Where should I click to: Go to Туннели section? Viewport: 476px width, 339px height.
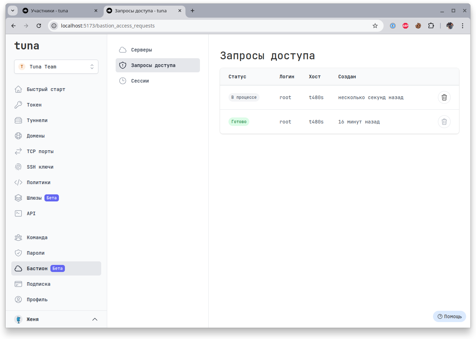click(37, 120)
